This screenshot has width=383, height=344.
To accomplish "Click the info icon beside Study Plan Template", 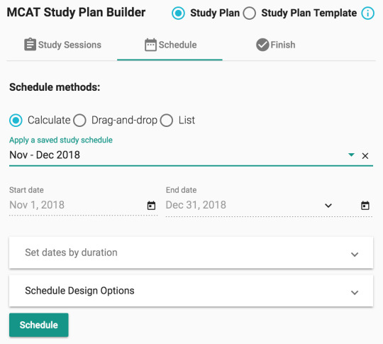I will (x=367, y=13).
